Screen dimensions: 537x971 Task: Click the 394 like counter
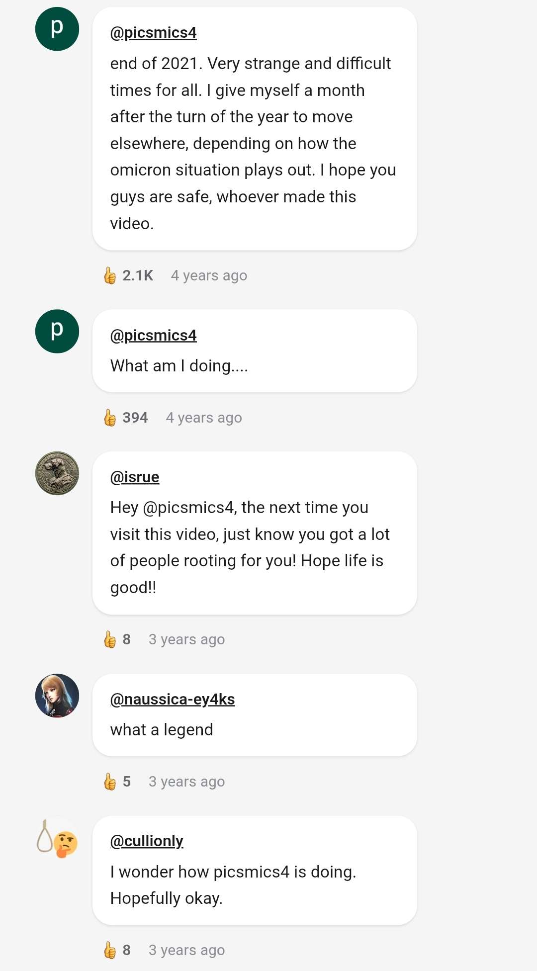click(134, 417)
